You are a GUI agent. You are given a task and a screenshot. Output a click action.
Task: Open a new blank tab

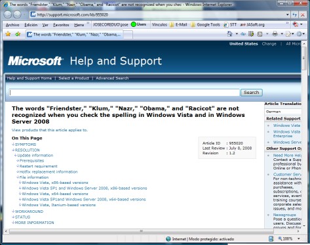(128, 35)
